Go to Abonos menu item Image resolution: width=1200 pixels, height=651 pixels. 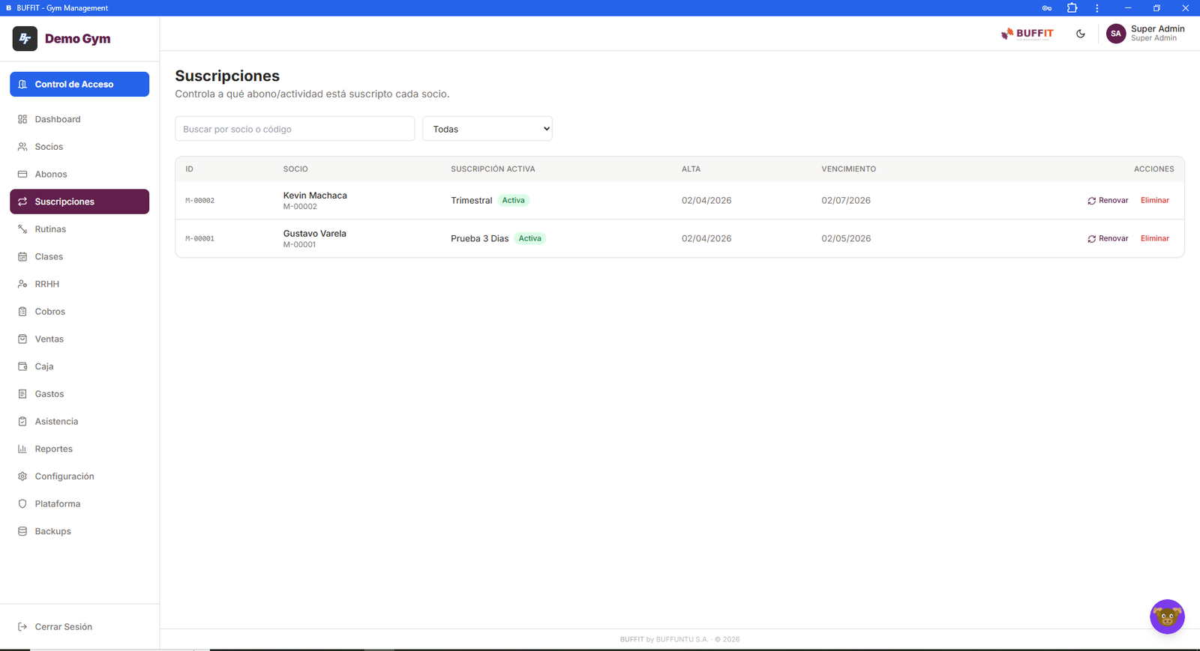click(79, 174)
